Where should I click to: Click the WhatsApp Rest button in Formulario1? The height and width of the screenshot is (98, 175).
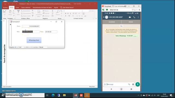click(34, 40)
